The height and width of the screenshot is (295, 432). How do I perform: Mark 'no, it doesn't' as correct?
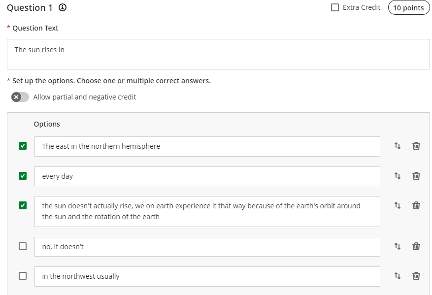(x=23, y=246)
